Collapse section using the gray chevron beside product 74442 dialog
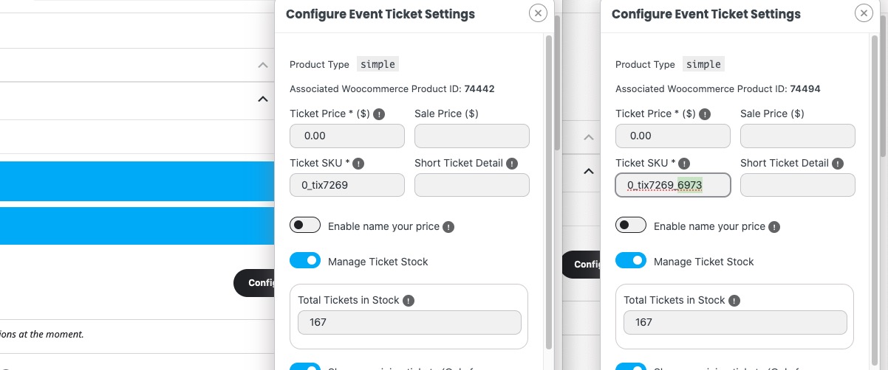This screenshot has width=888, height=370. point(262,65)
